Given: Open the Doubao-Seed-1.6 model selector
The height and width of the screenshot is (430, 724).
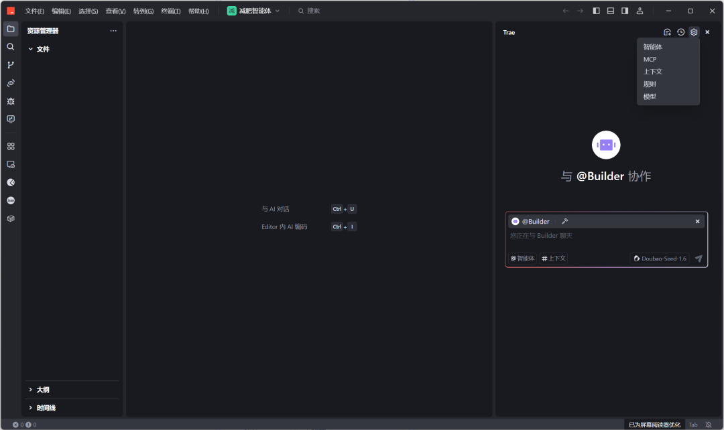Looking at the screenshot, I should tap(660, 259).
